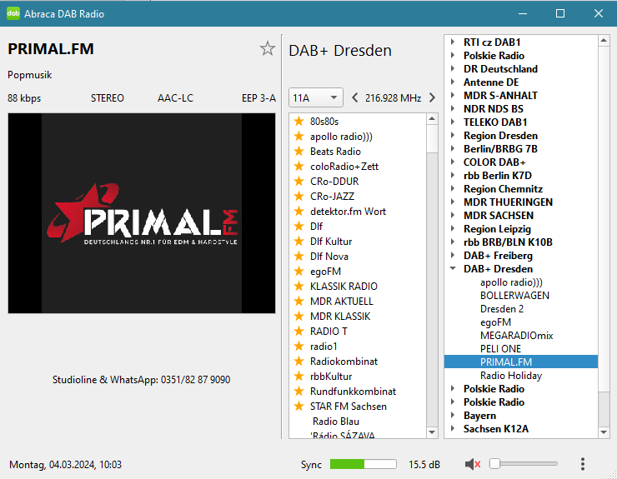The image size is (617, 479).
Task: Tune to STAR FM Sachsen
Action: click(x=348, y=407)
